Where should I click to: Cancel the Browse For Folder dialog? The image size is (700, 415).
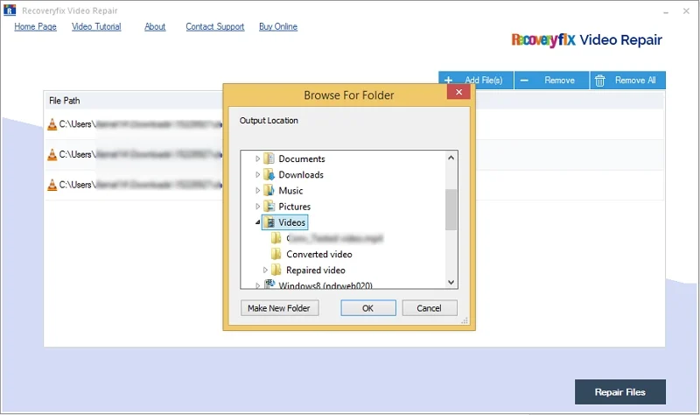[429, 308]
